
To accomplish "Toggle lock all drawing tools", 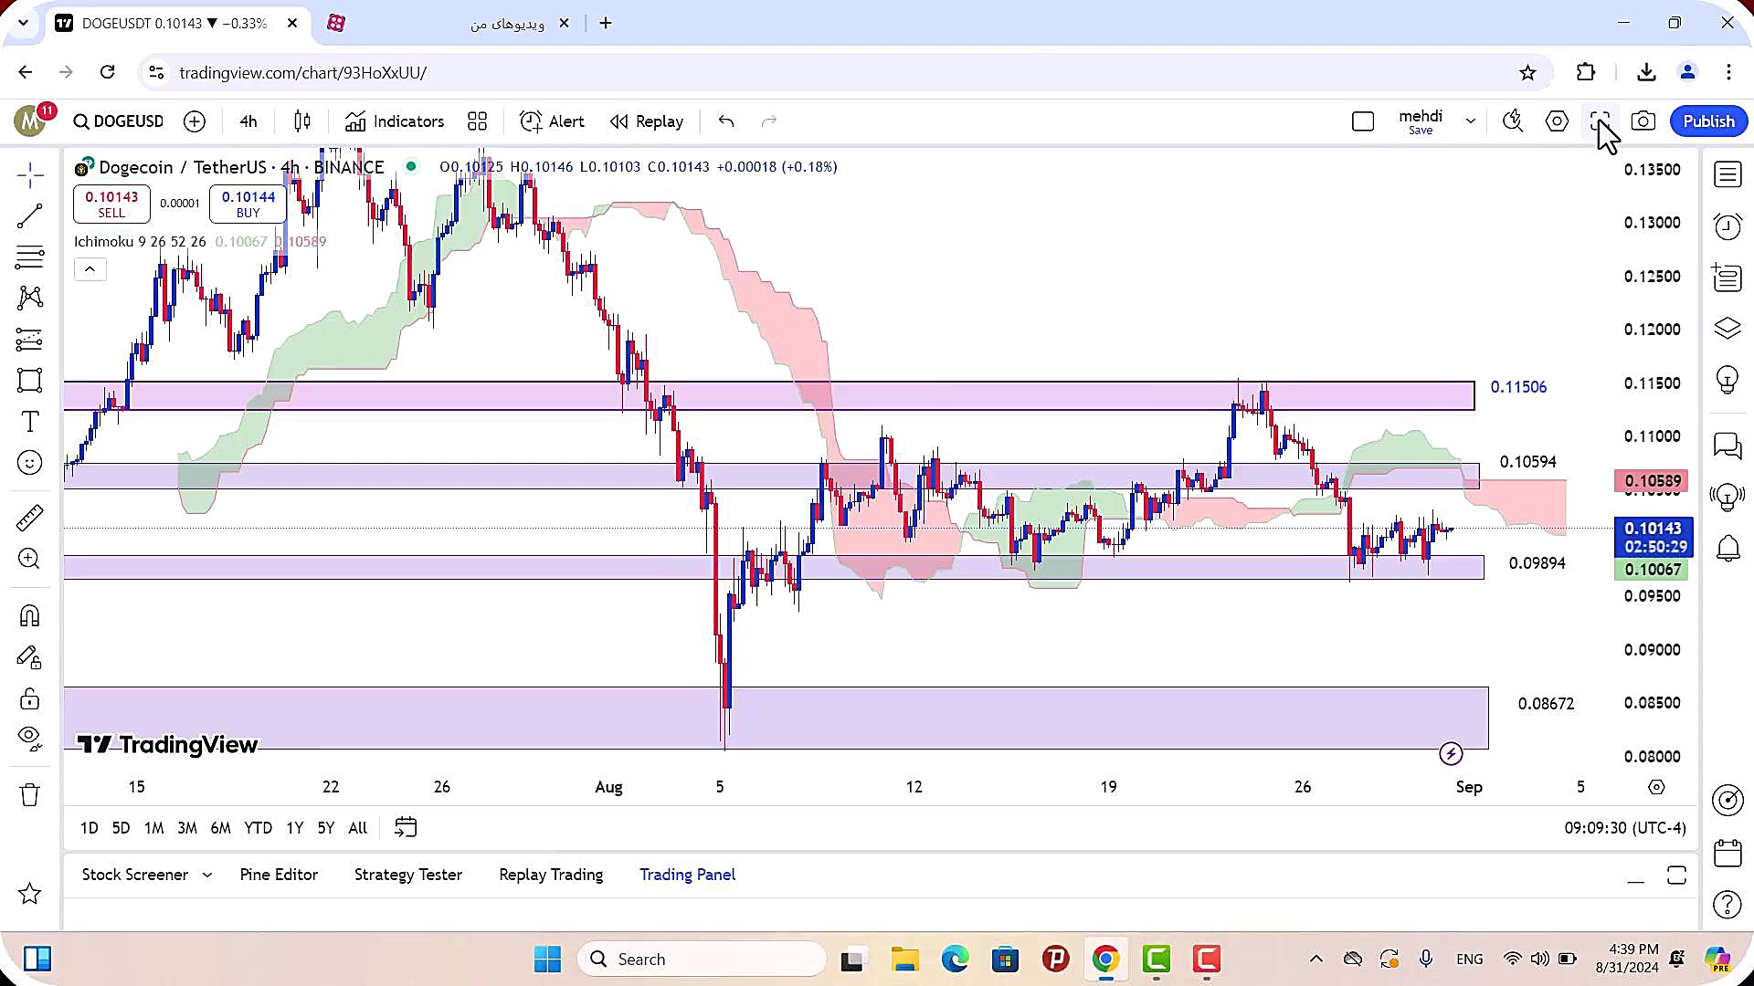I will pyautogui.click(x=29, y=699).
